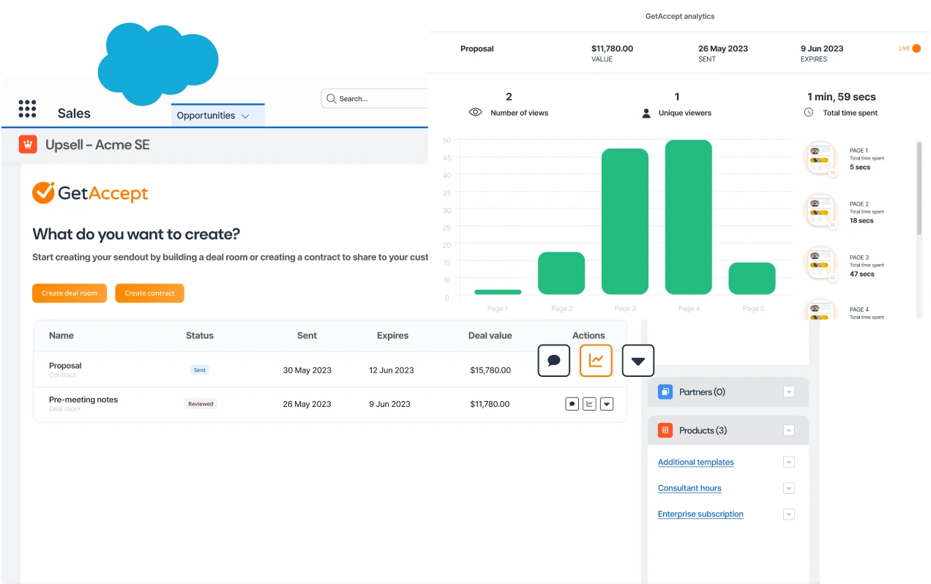Open the Salesforce app launcher grid
The image size is (931, 584).
27,109
